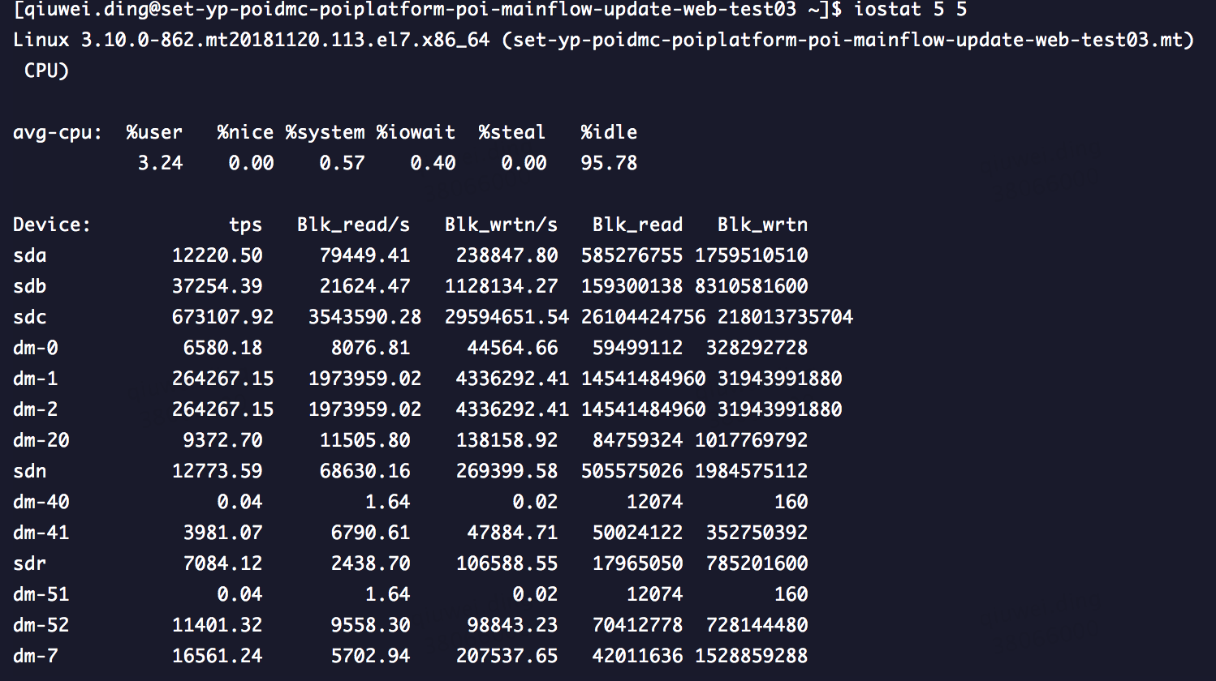This screenshot has width=1216, height=681.
Task: Click the sdr device name
Action: pyautogui.click(x=30, y=563)
